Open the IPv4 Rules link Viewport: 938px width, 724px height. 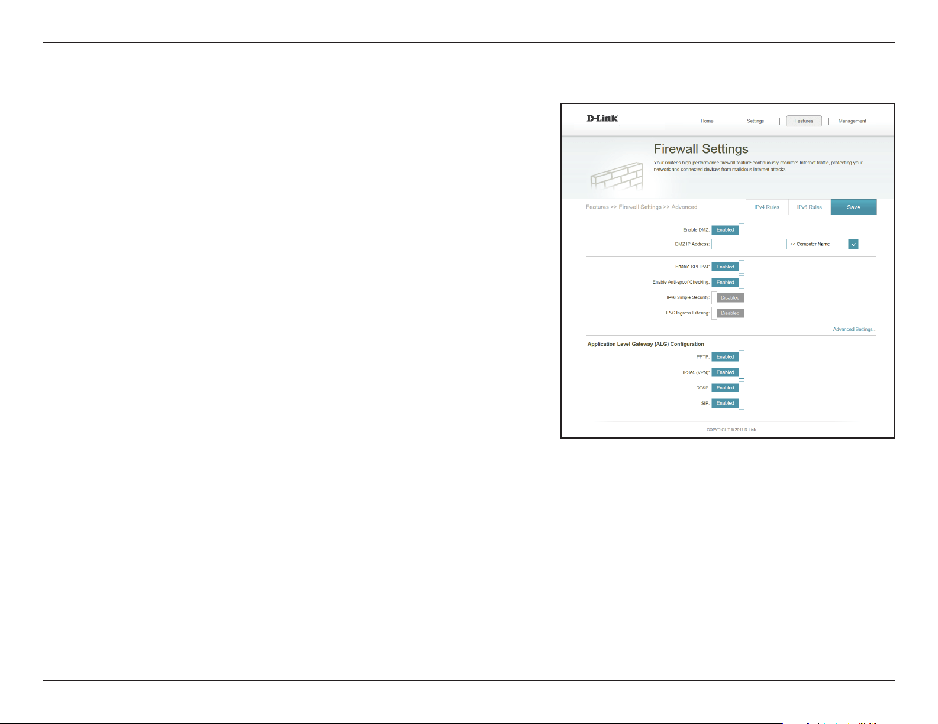(x=767, y=207)
